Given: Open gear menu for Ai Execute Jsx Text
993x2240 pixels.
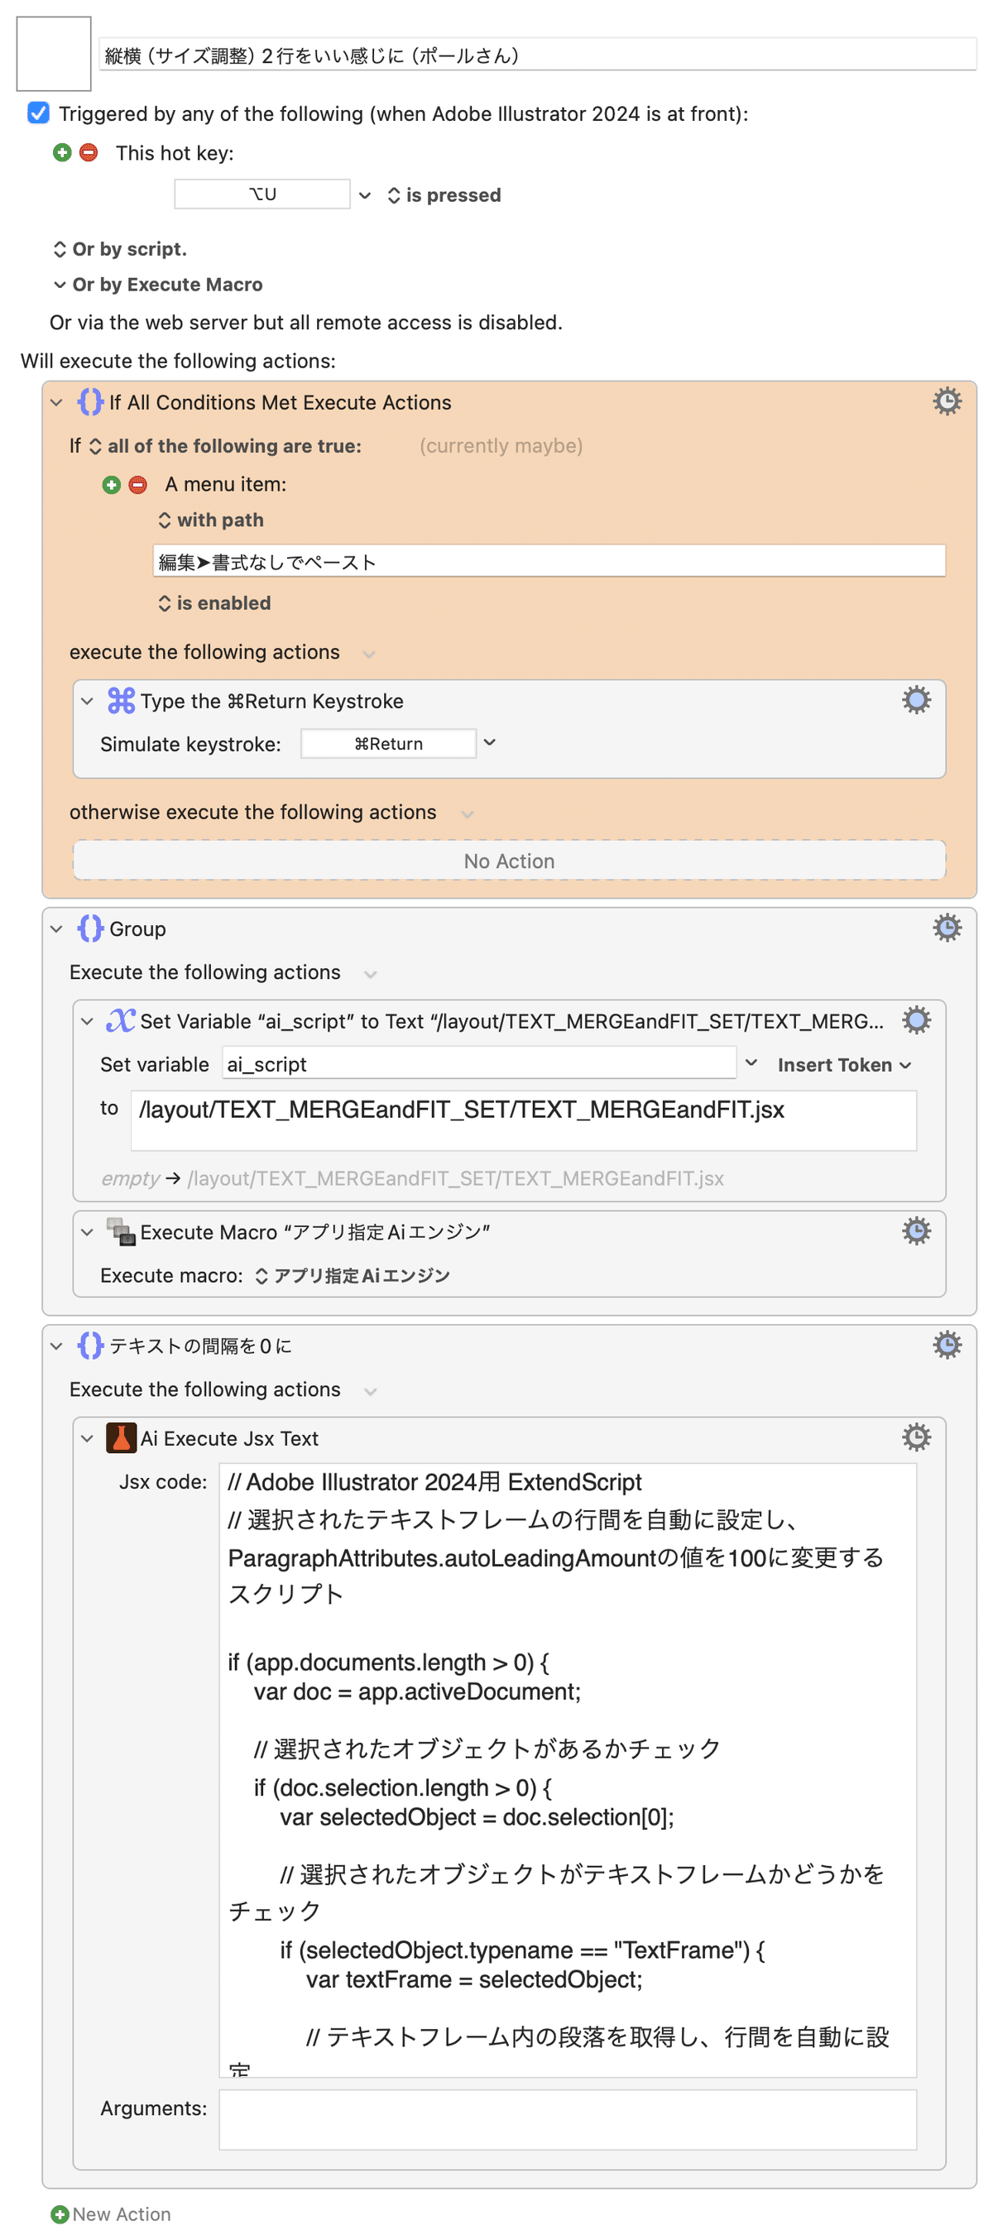Looking at the screenshot, I should pyautogui.click(x=915, y=1437).
